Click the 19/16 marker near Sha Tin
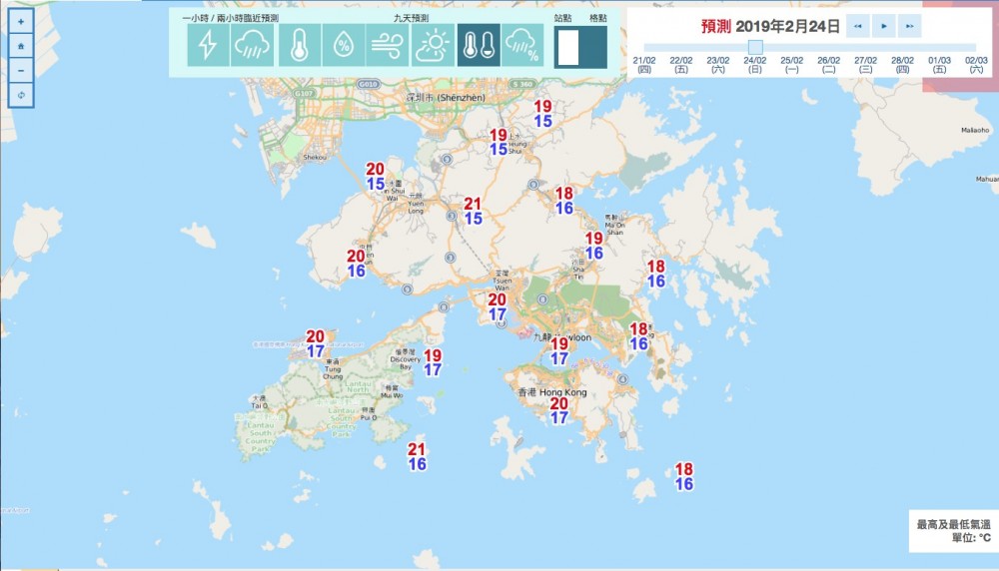 [x=593, y=246]
